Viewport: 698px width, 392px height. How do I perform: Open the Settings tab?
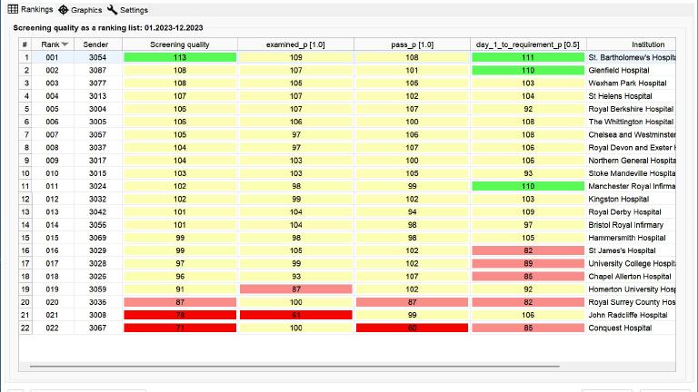(134, 10)
